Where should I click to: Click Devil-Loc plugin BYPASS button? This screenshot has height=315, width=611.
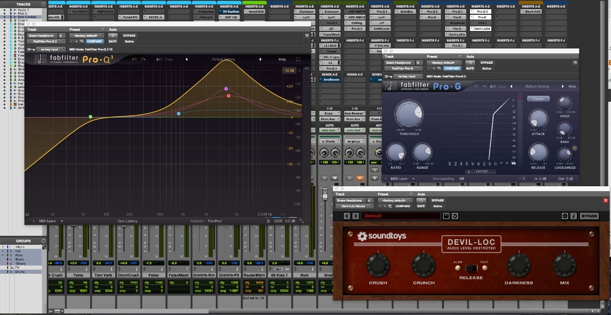589,216
